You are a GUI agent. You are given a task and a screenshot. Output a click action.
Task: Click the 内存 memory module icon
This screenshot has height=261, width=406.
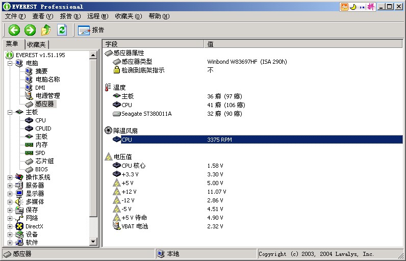point(29,145)
